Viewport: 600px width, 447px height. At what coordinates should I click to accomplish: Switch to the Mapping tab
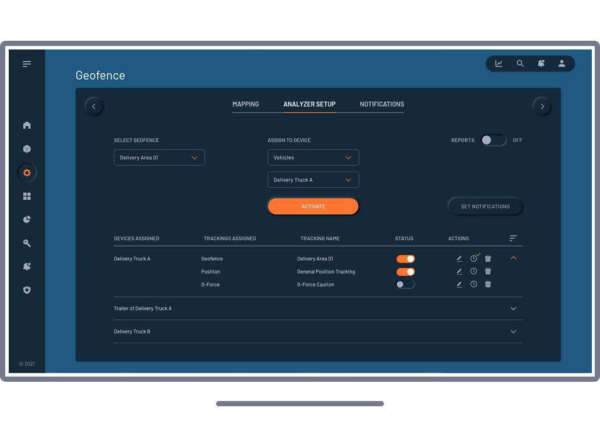pos(245,104)
